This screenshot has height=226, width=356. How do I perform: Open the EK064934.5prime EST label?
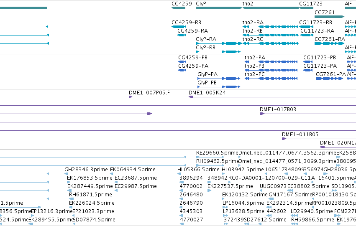pyautogui.click(x=133, y=170)
